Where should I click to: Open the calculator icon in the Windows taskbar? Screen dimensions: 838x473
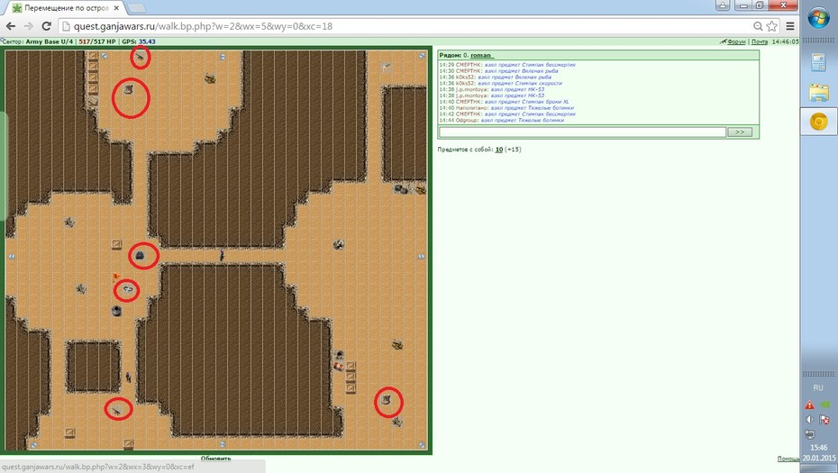coord(818,62)
